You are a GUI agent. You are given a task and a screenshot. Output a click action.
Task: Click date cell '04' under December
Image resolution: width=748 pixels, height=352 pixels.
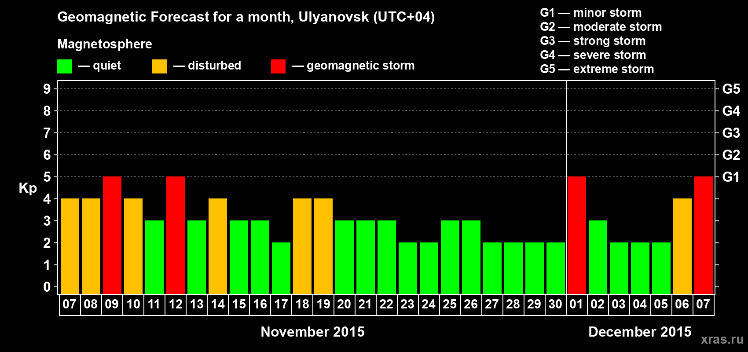pos(640,304)
